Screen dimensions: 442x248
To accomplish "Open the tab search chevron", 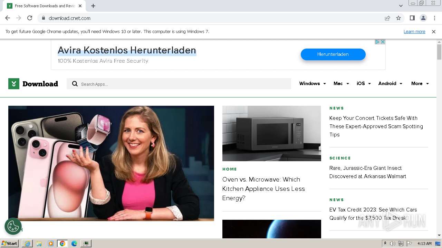I will [401, 6].
